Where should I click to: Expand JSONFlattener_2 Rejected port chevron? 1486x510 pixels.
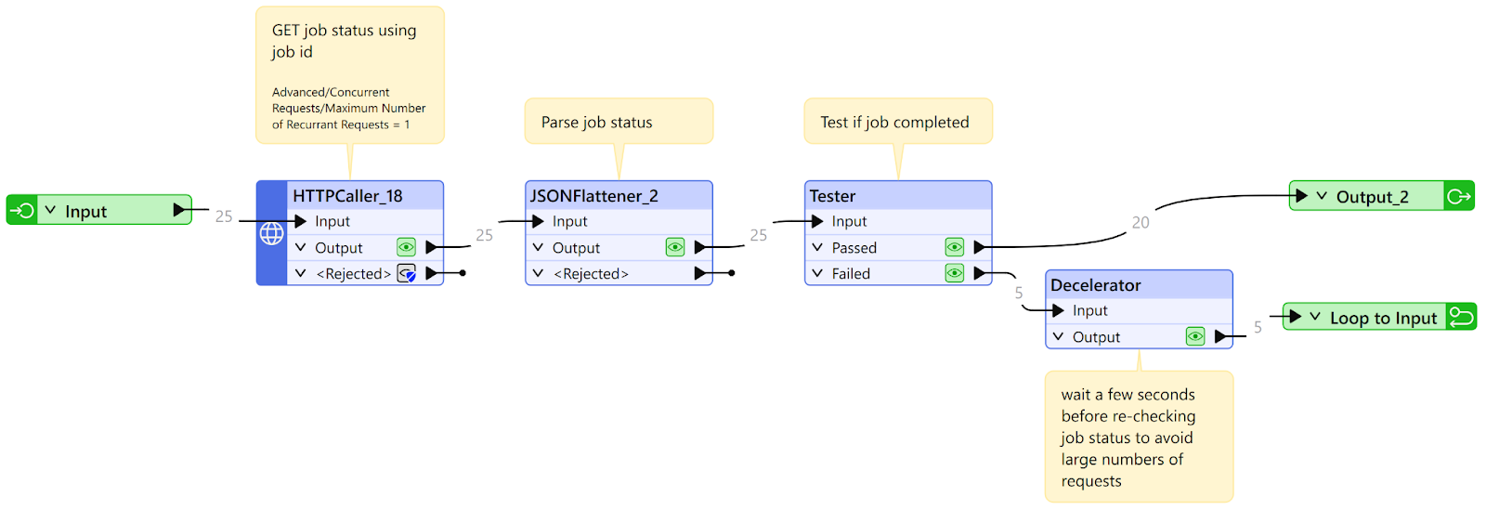tap(538, 273)
